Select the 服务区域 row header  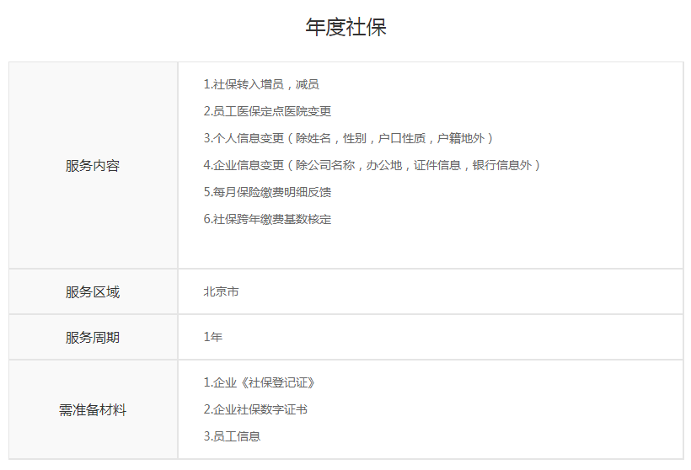(x=93, y=292)
